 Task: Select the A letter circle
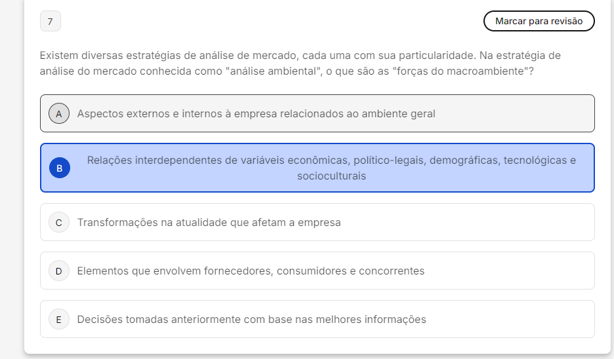click(59, 113)
